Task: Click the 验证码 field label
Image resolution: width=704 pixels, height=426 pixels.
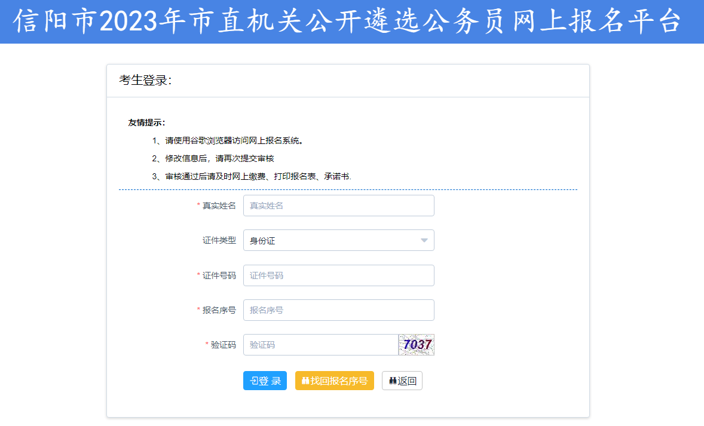Action: [223, 345]
